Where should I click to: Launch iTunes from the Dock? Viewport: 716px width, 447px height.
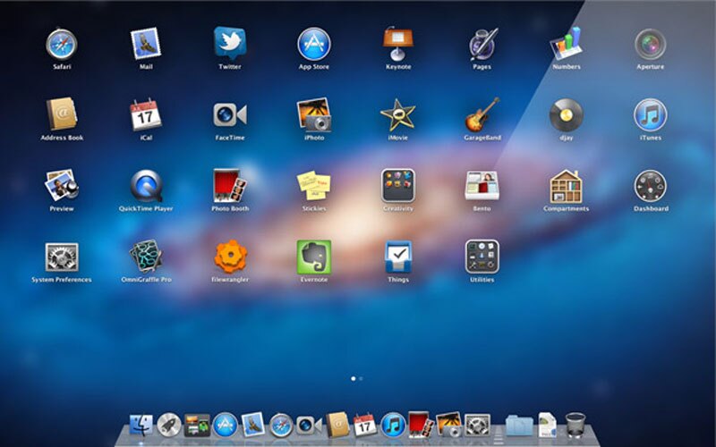point(393,425)
